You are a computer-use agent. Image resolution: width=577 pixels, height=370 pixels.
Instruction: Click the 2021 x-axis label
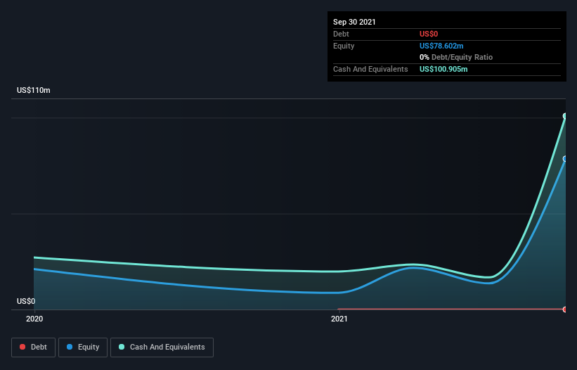tap(339, 319)
